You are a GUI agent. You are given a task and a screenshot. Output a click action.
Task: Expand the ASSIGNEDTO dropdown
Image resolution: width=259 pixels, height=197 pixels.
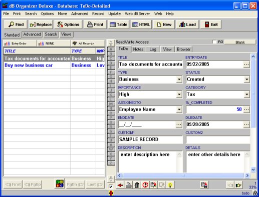coord(179,109)
